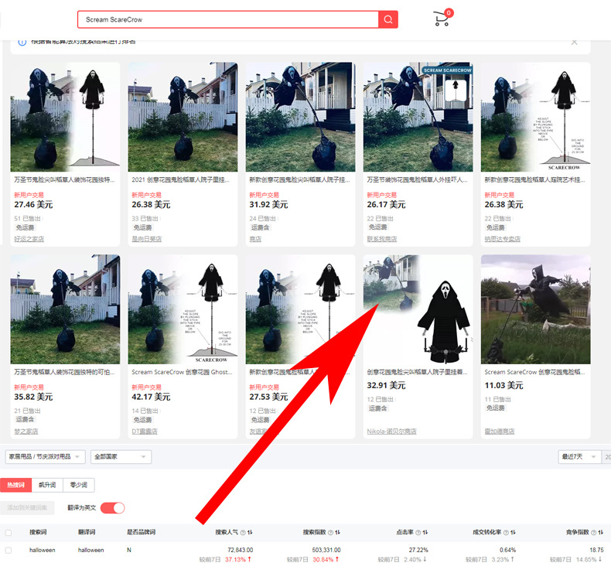611x580 pixels.
Task: Click help icon beside 竞争指数
Action: point(593,532)
